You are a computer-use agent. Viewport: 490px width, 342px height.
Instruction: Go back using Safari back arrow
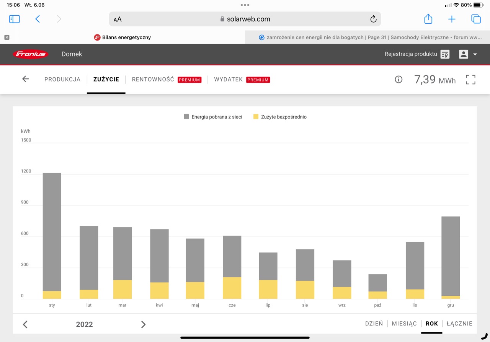[x=38, y=19]
